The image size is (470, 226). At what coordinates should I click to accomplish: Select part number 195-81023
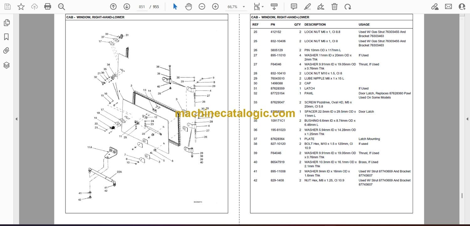(278, 130)
